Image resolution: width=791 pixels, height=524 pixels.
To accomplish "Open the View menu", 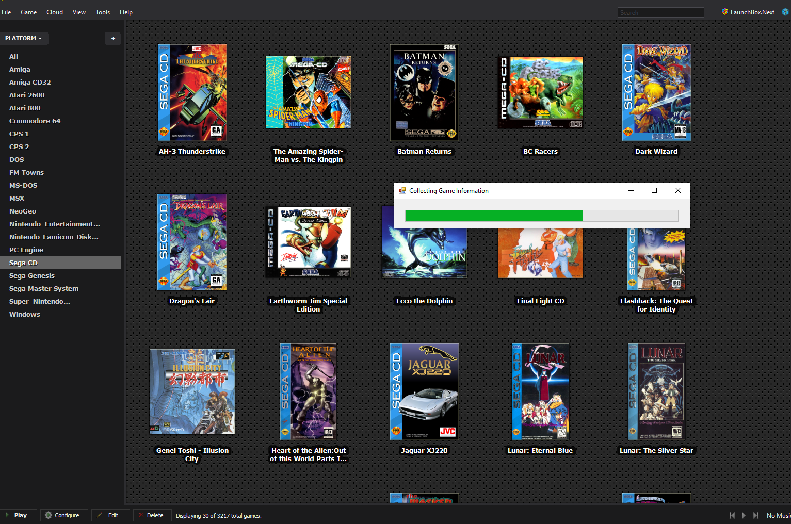I will pyautogui.click(x=79, y=12).
